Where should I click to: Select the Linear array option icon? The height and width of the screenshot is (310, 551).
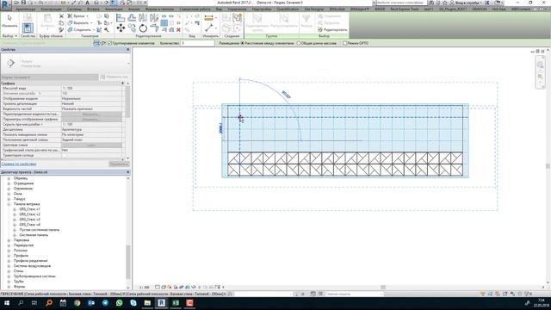point(96,43)
